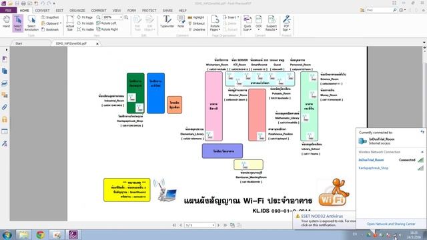The image size is (427, 240).
Task: Select the Kanlapaphreuk_Shop wireless network
Action: pos(391,168)
